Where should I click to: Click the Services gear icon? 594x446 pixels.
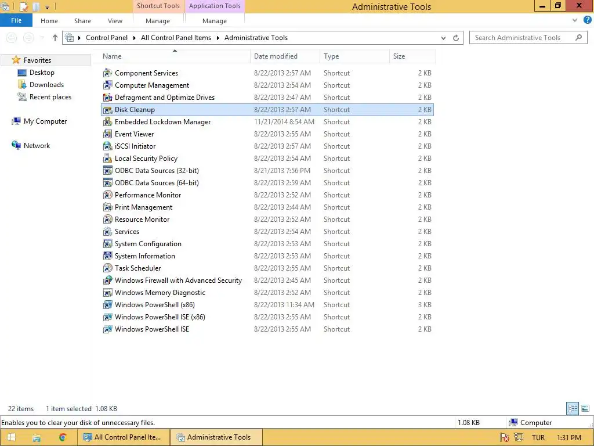(x=107, y=231)
